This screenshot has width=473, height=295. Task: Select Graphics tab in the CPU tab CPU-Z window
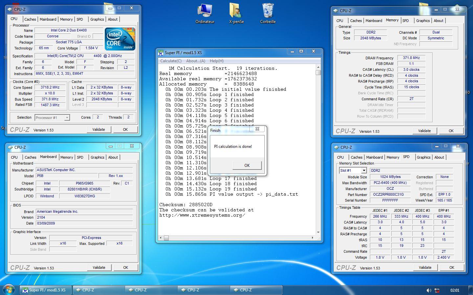coord(97,19)
